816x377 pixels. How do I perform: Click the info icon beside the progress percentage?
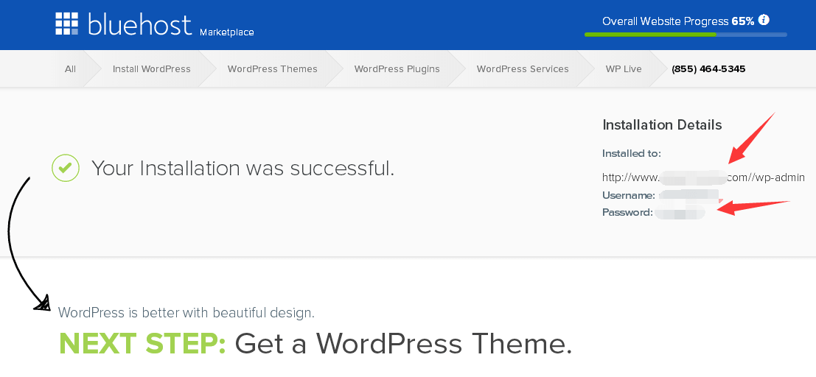(764, 20)
